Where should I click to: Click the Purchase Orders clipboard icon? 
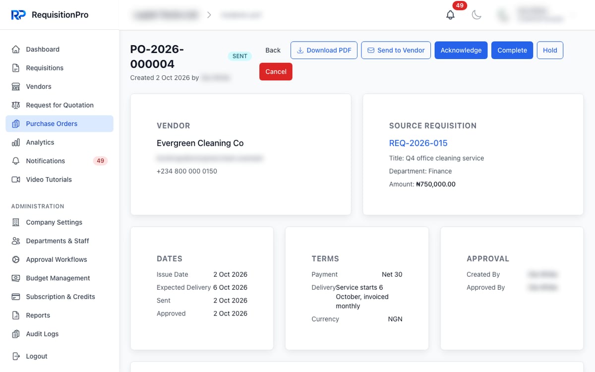[x=16, y=124]
